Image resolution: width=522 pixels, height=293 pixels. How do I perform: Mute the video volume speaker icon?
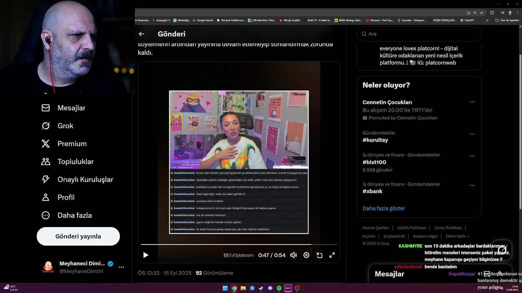coord(293,255)
